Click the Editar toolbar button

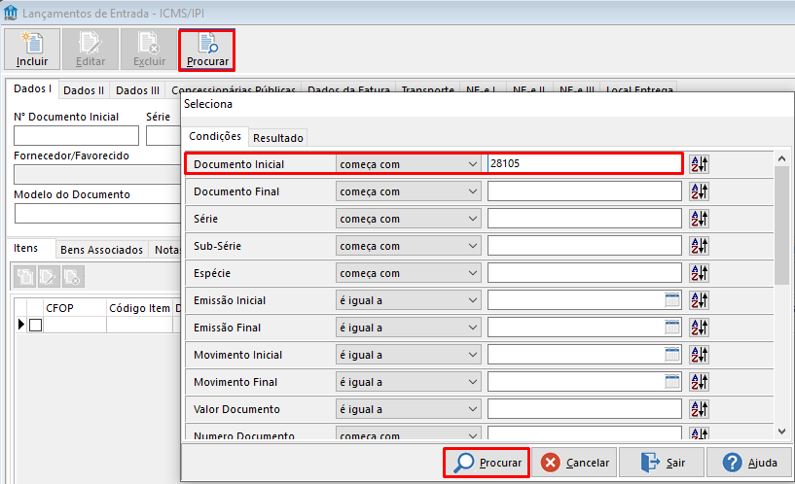pyautogui.click(x=90, y=50)
